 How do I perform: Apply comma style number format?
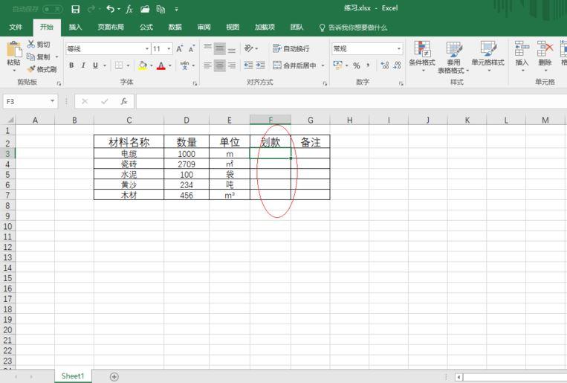[368, 65]
